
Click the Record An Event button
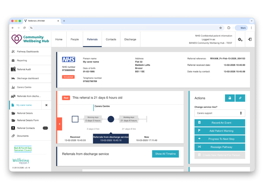pos(220,123)
